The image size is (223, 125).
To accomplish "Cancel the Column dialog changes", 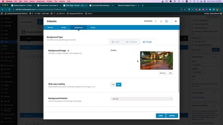I will pos(172,116).
